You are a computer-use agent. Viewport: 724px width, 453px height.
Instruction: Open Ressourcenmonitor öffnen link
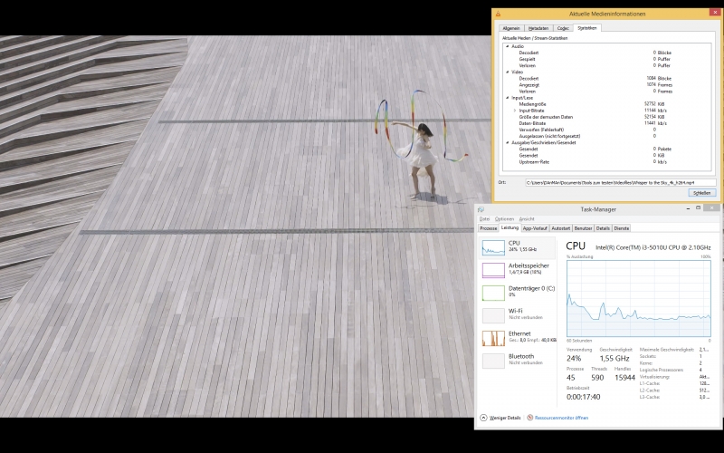[561, 418]
